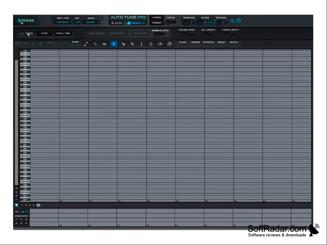Nudge selection up

click(x=78, y=45)
